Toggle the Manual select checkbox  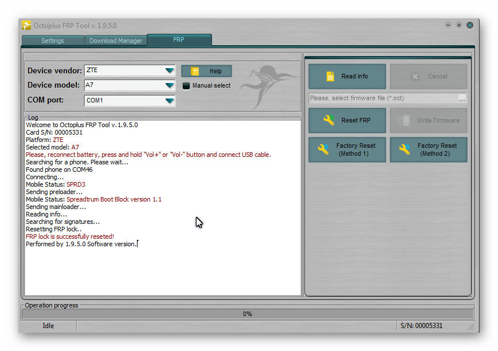point(186,86)
